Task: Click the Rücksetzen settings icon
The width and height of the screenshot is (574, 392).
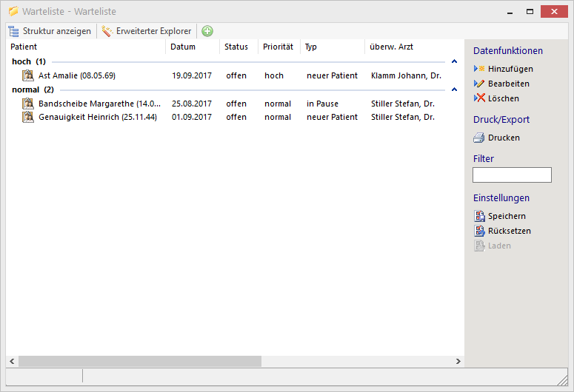Action: coord(479,231)
